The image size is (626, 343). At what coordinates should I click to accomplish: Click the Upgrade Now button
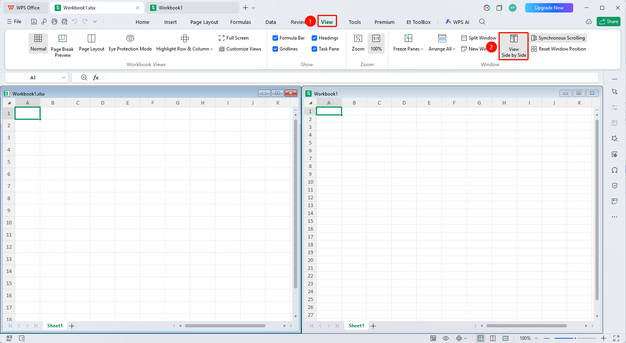549,8
